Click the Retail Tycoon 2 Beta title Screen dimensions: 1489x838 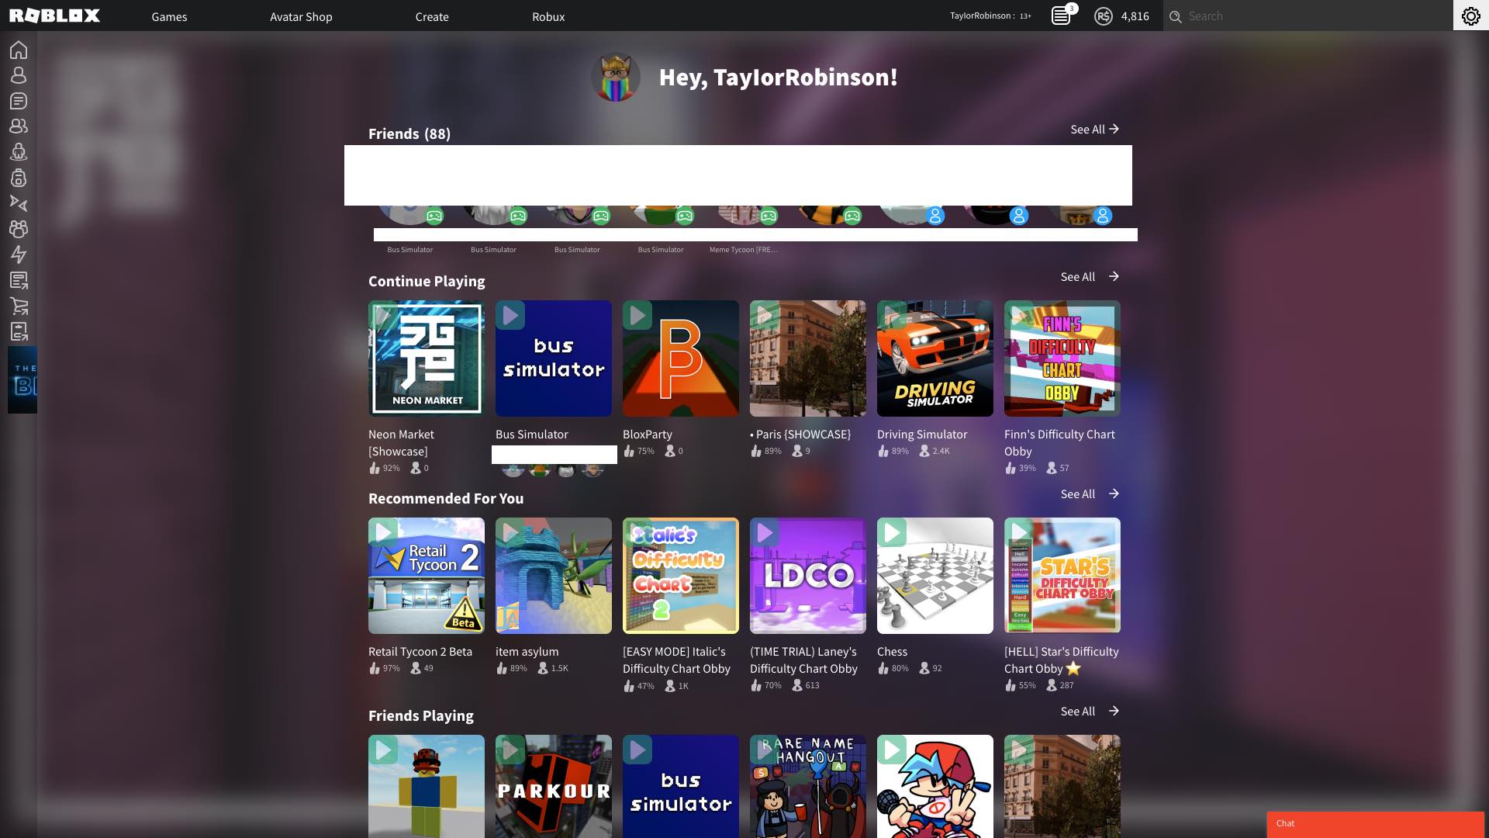pyautogui.click(x=420, y=652)
